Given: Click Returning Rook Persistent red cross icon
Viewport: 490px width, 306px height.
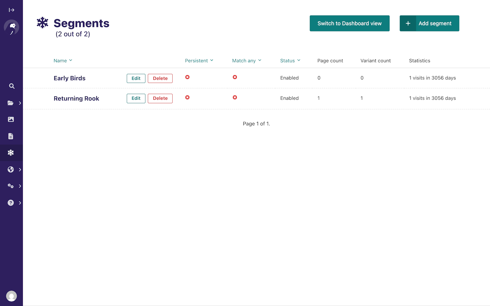Looking at the screenshot, I should coord(187,98).
